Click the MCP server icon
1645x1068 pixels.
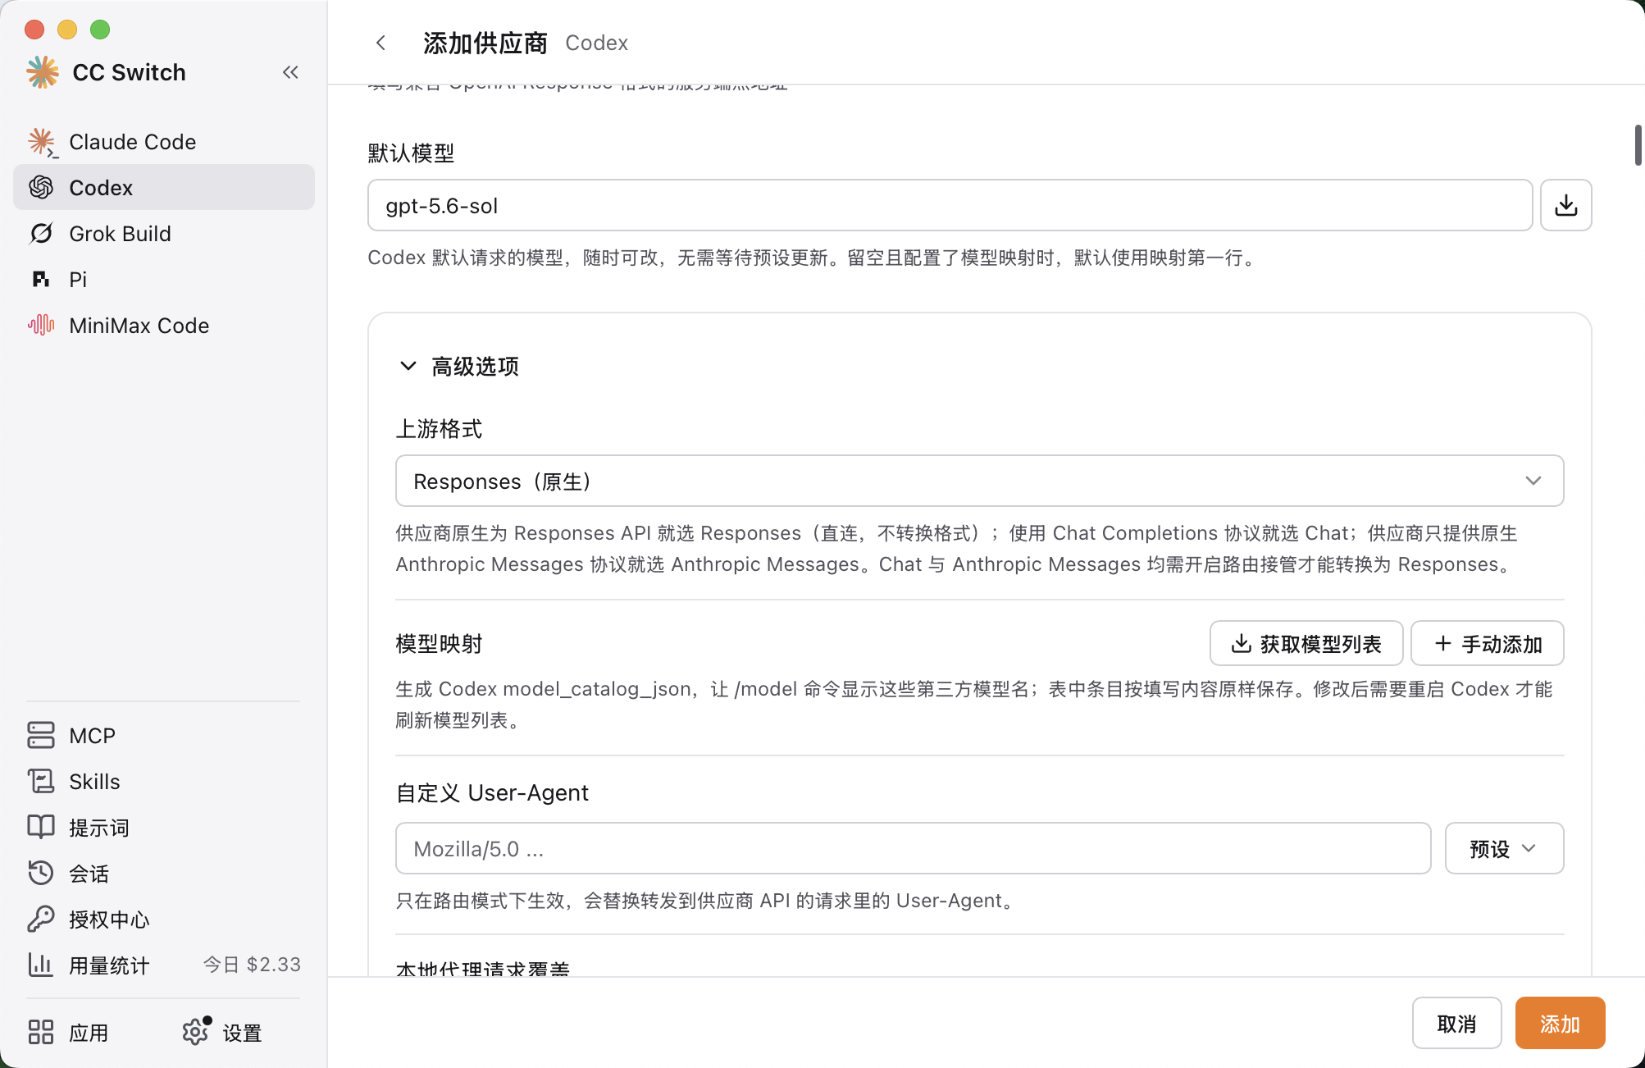point(41,736)
